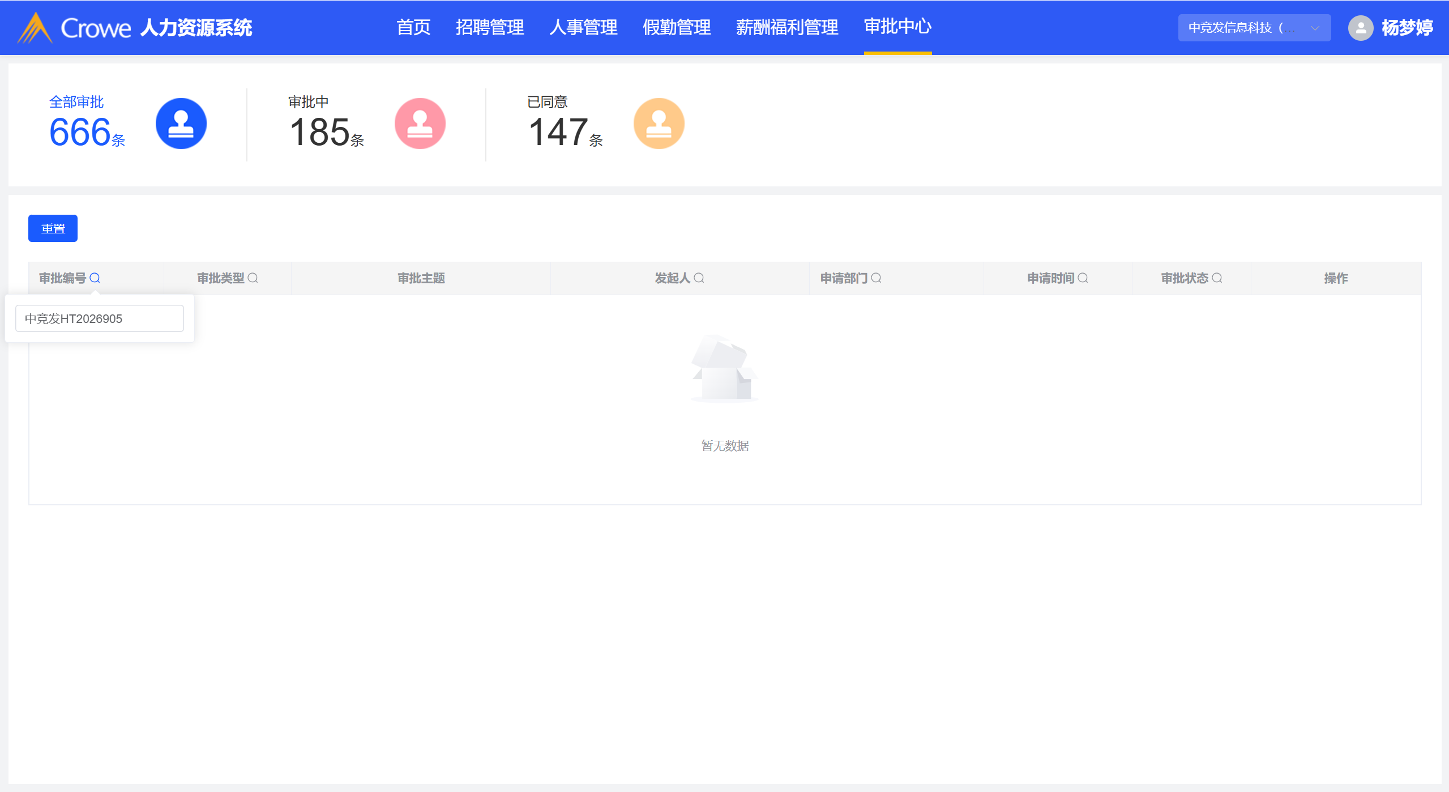Open search filter on 审批状态 column
1449x792 pixels.
(1217, 278)
